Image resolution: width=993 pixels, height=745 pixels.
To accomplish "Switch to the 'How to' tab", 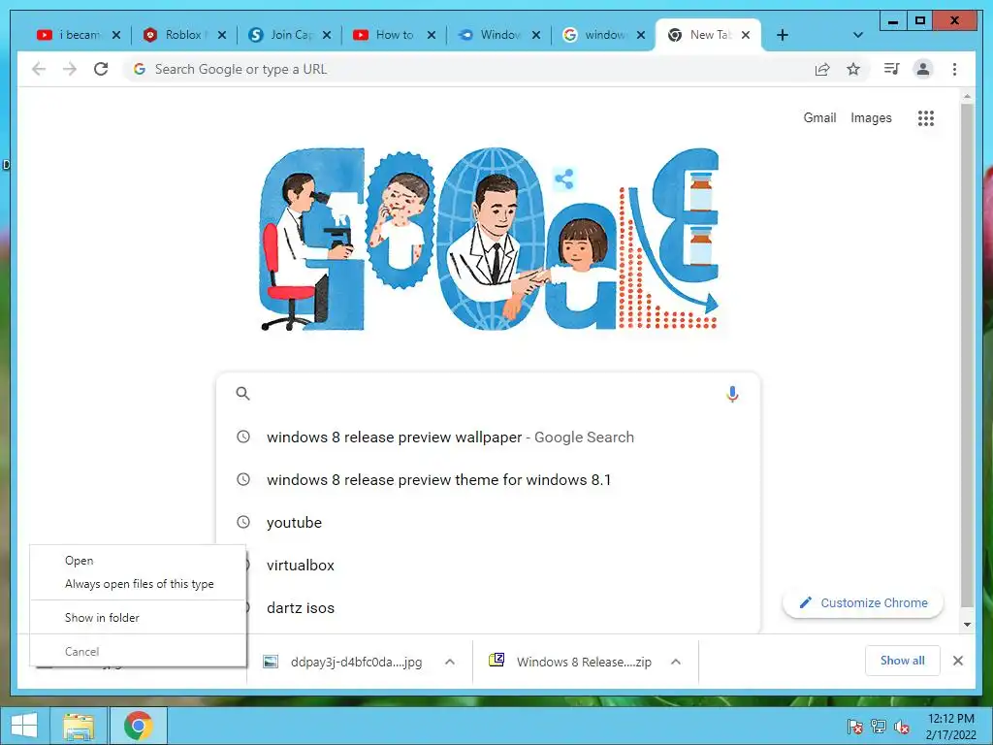I will click(384, 35).
